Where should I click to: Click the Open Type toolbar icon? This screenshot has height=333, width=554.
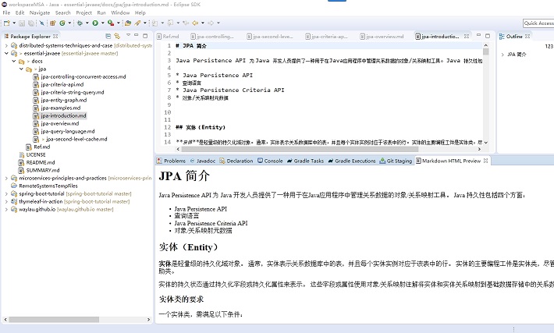(x=128, y=23)
